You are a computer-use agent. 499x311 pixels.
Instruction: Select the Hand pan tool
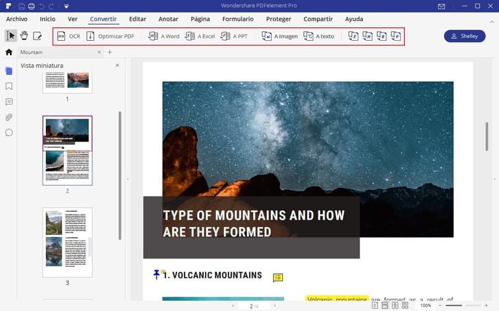(x=24, y=36)
